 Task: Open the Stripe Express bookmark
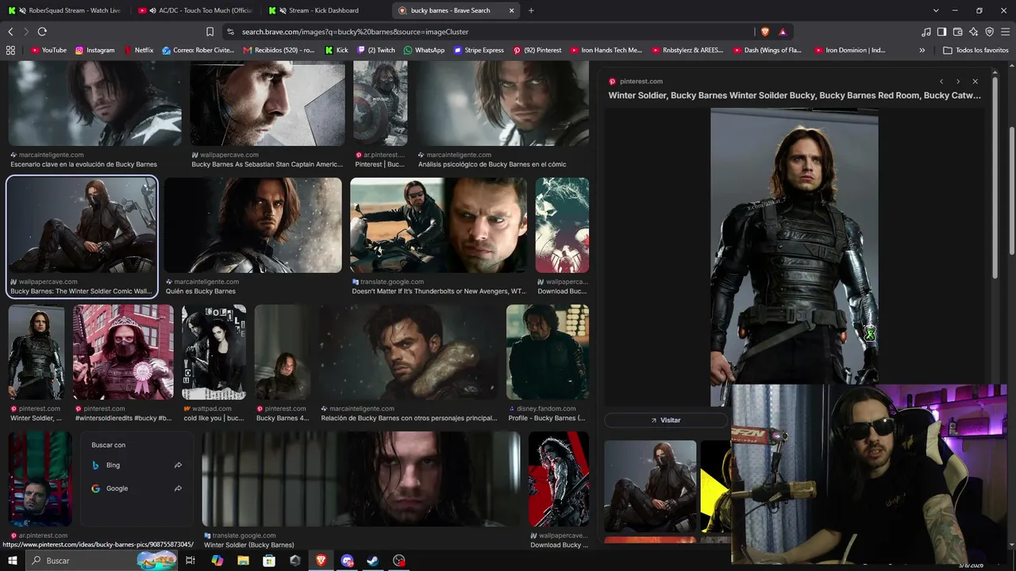(479, 50)
